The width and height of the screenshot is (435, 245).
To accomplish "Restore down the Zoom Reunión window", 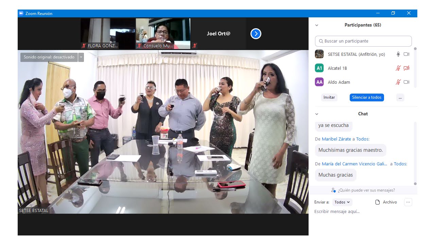I will pyautogui.click(x=393, y=13).
